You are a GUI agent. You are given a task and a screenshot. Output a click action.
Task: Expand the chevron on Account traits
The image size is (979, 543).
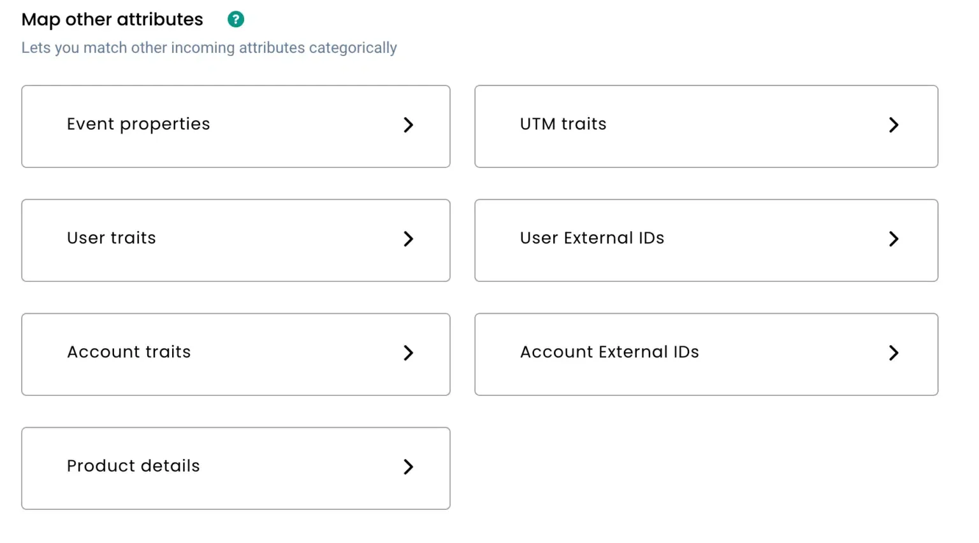tap(409, 353)
